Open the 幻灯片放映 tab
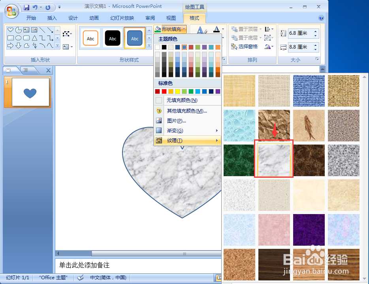The height and width of the screenshot is (284, 369). tap(122, 18)
